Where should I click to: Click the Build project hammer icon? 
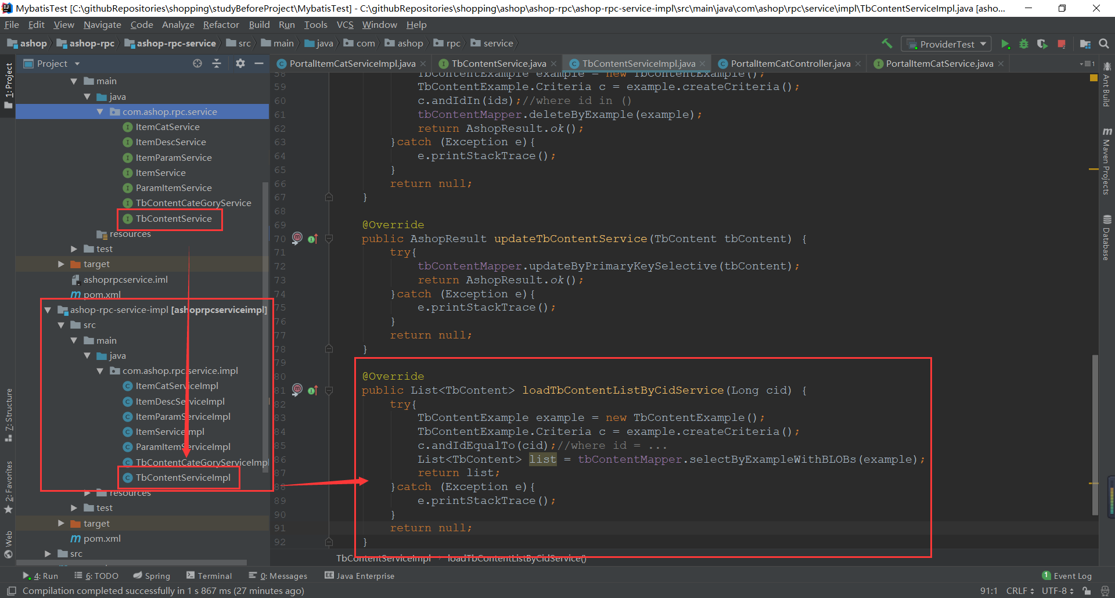point(887,44)
